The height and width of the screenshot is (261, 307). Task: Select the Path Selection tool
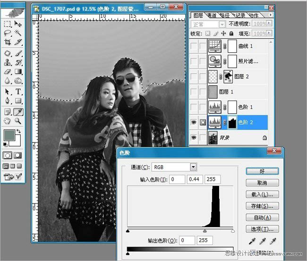[8, 92]
